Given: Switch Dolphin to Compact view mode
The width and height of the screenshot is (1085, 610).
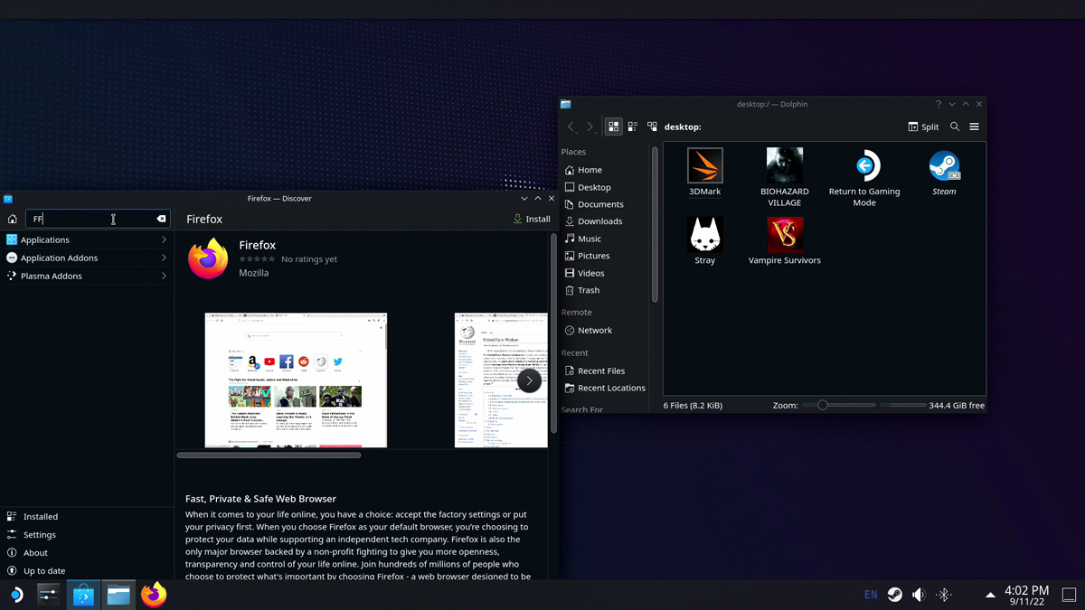Looking at the screenshot, I should tap(633, 127).
